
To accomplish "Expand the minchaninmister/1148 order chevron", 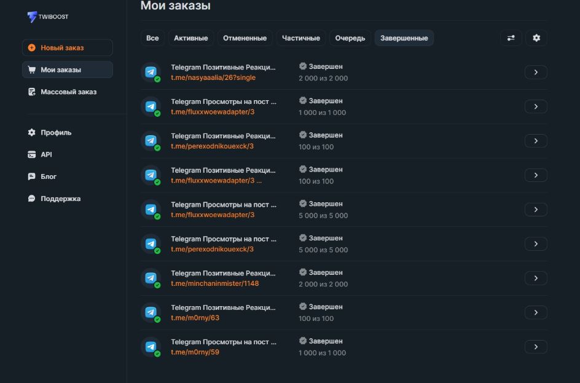I will (536, 278).
